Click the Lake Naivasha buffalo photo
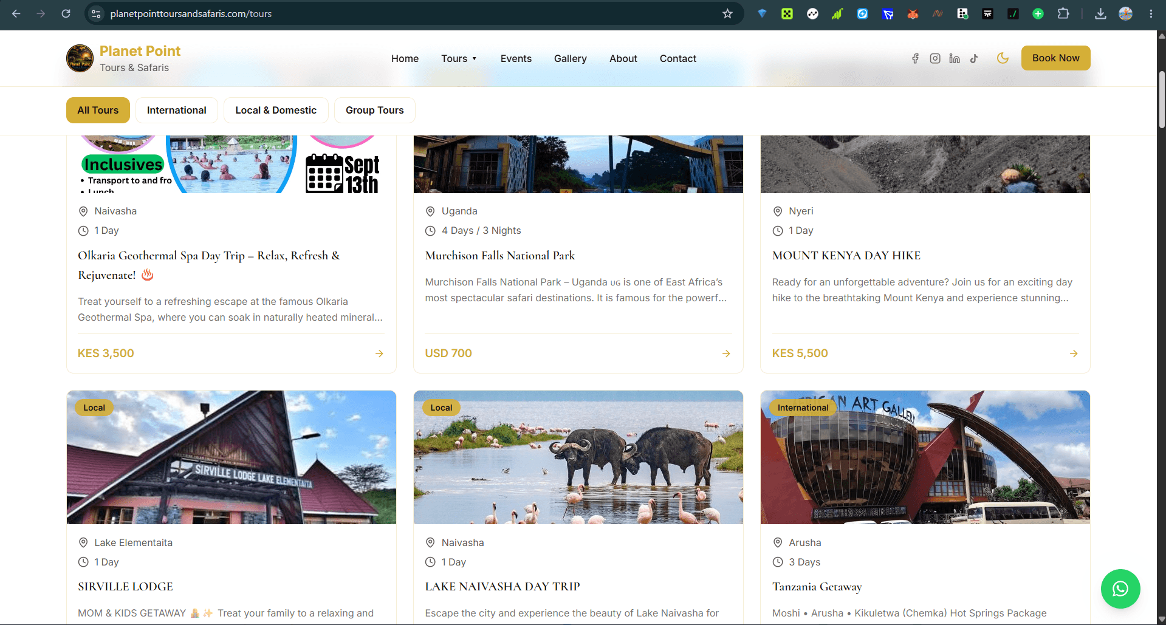This screenshot has height=625, width=1166. click(578, 457)
